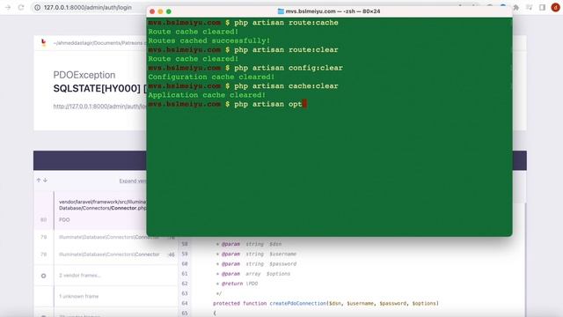Minimize the terminal window
This screenshot has height=317, width=563.
coord(160,11)
